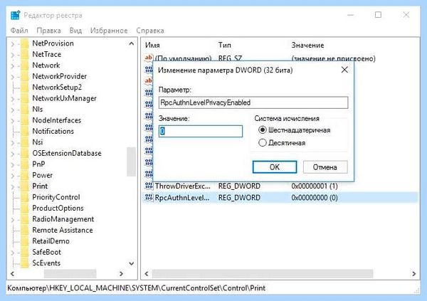Open the Вид menu
427x301 pixels.
(x=75, y=31)
